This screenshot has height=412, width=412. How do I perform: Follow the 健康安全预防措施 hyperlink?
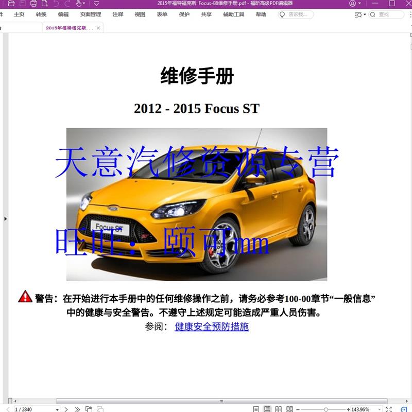(x=212, y=327)
